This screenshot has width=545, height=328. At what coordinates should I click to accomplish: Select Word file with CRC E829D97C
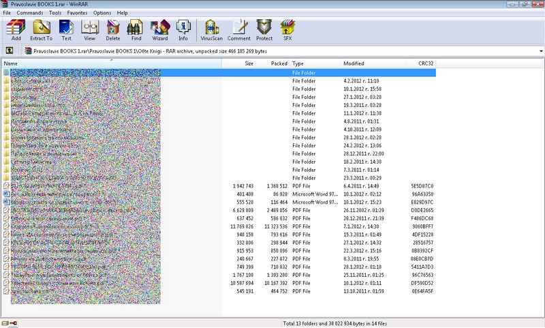(219, 202)
